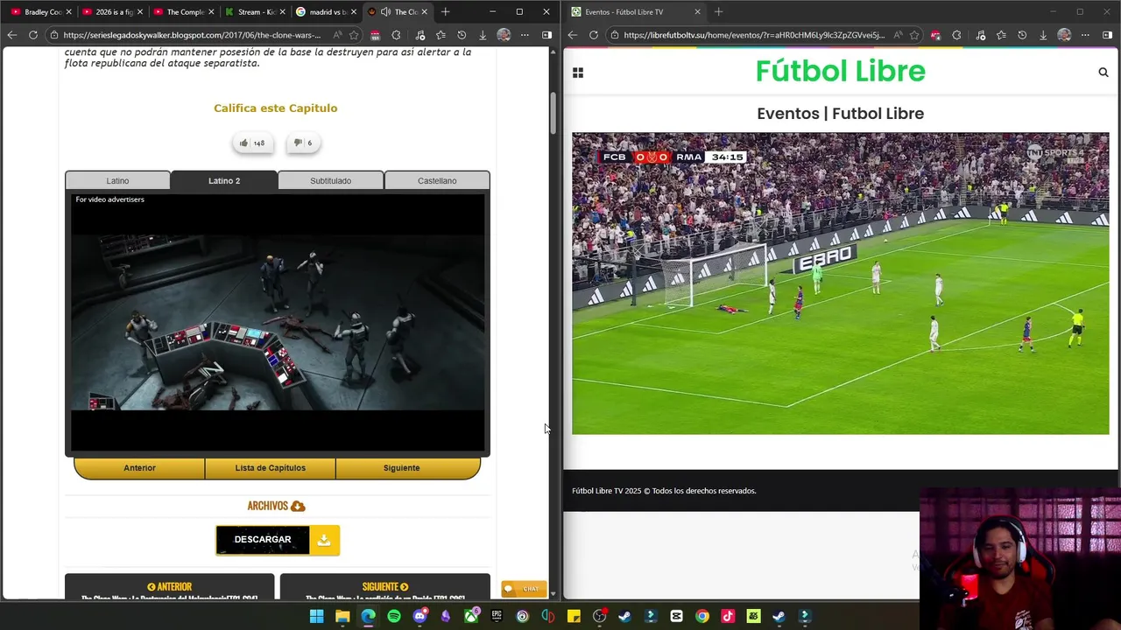1121x630 pixels.
Task: Click the DESCARGAR download button
Action: coord(263,540)
